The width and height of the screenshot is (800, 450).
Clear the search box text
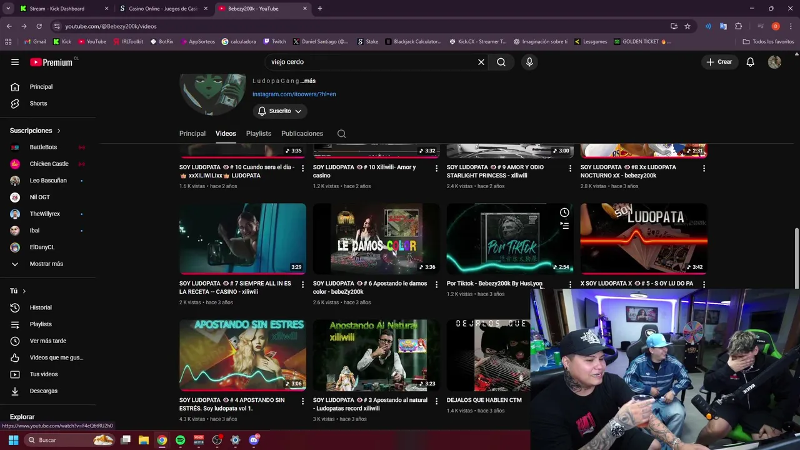coord(481,62)
